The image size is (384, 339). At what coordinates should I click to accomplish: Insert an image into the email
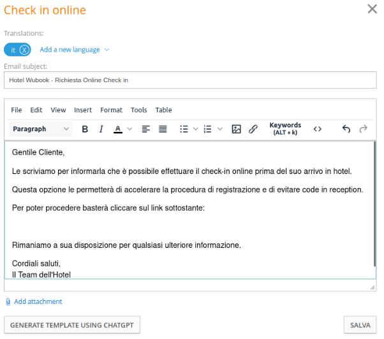tap(236, 129)
